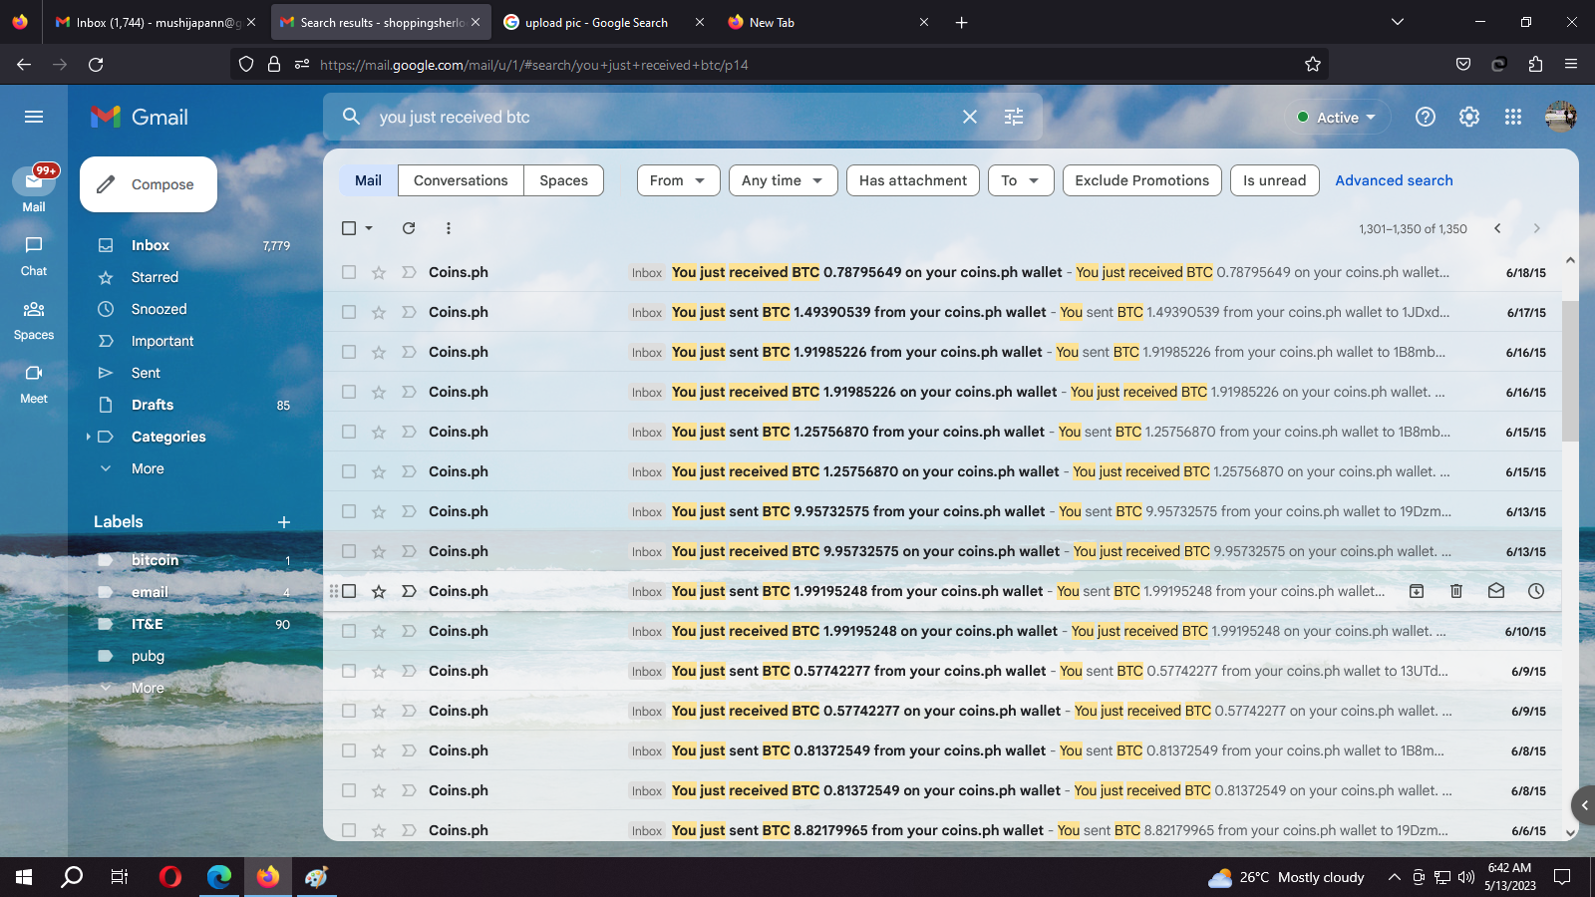Screen dimensions: 1595x897
Task: List all Firefox tabs dropdown
Action: tap(1398, 22)
